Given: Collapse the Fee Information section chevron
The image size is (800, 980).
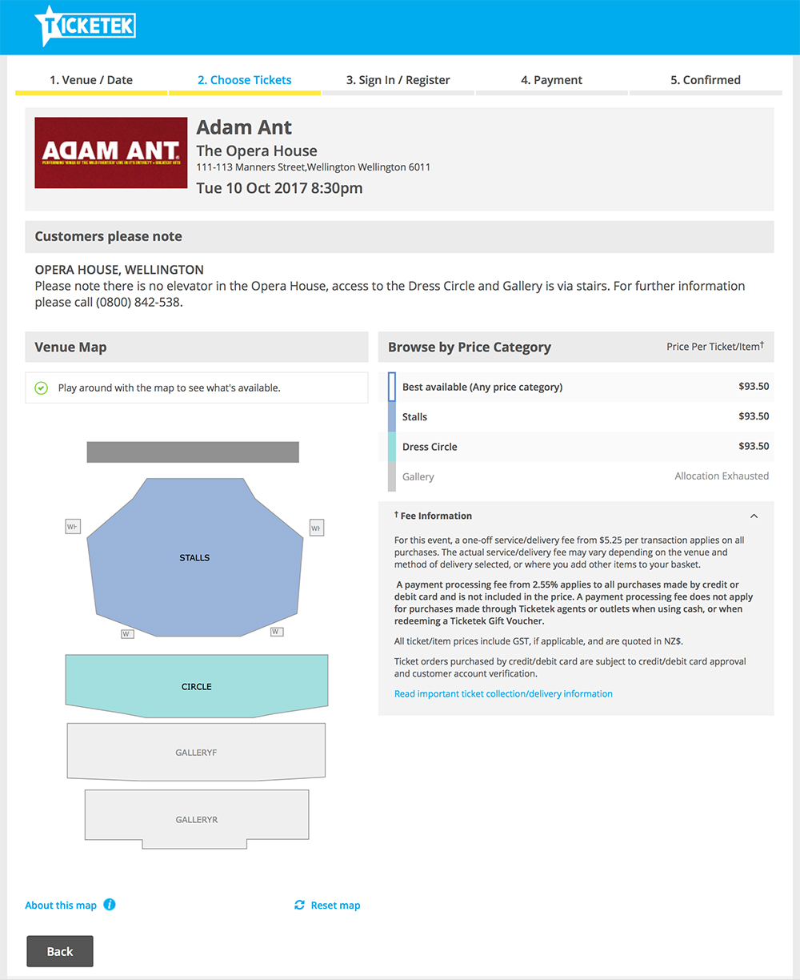Looking at the screenshot, I should click(x=754, y=516).
